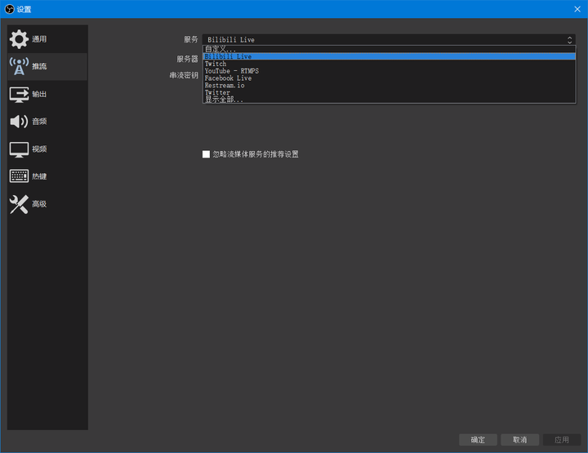Viewport: 588px width, 453px height.
Task: Open the 音频 audio speaker icon
Action: pos(19,122)
